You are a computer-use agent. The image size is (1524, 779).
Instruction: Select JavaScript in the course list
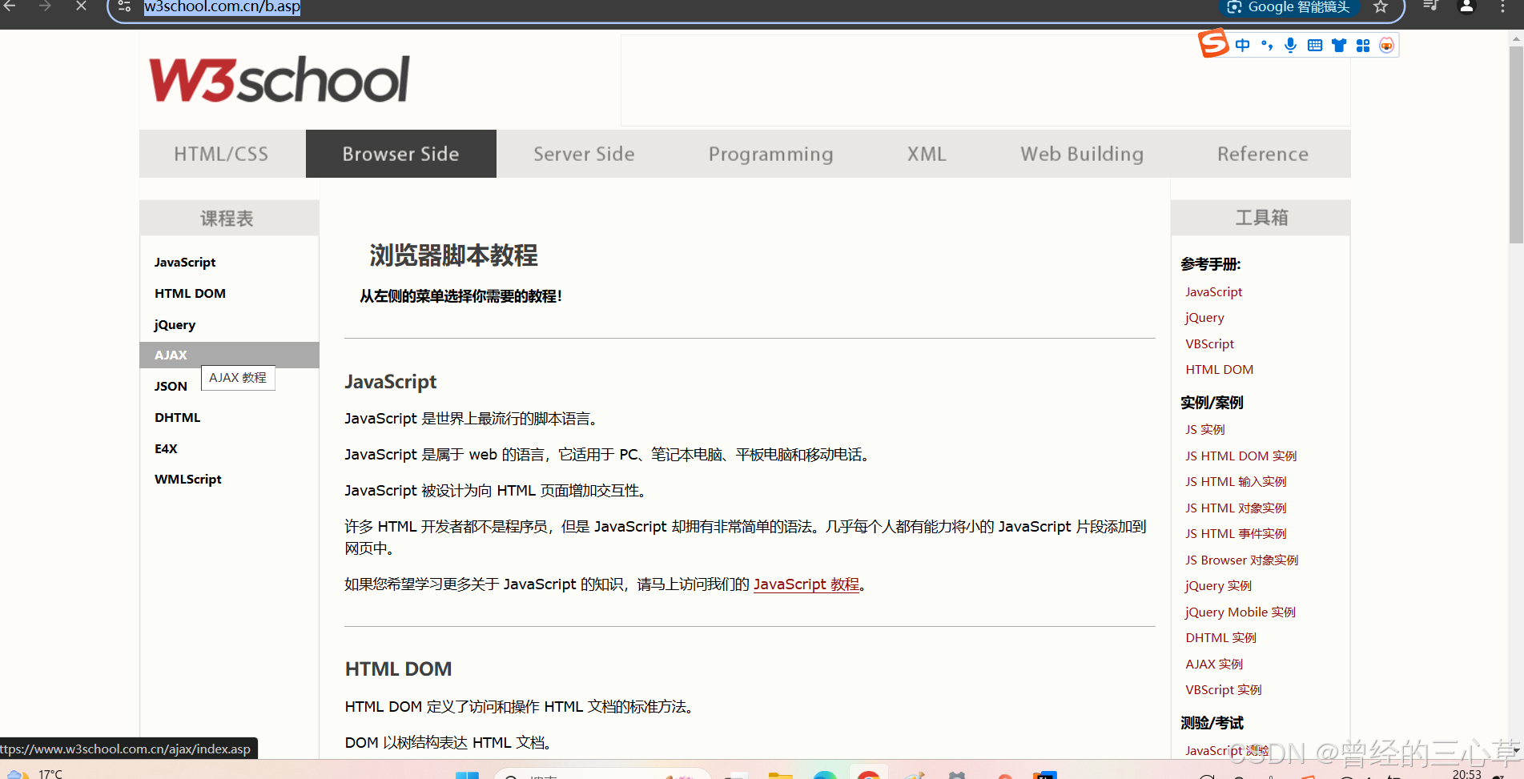point(229,263)
